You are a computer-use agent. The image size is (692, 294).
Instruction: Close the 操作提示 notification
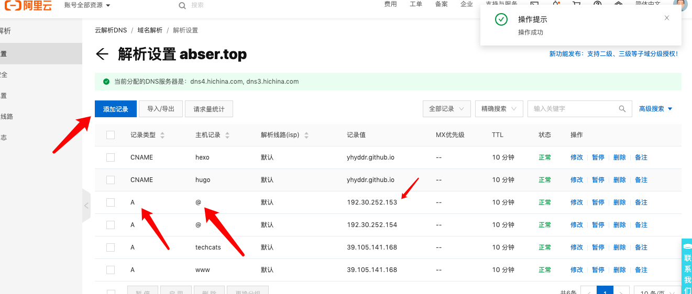667,18
